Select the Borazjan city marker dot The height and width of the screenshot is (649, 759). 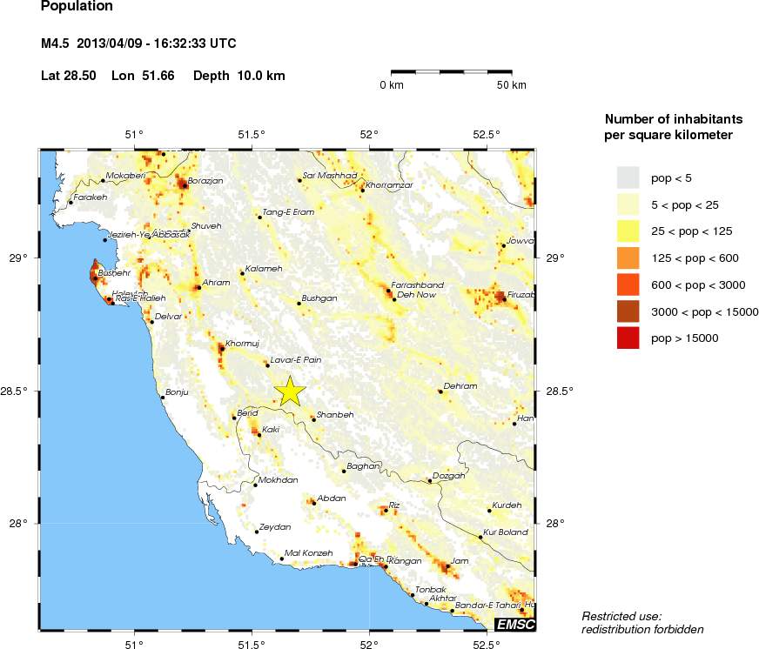click(x=184, y=184)
